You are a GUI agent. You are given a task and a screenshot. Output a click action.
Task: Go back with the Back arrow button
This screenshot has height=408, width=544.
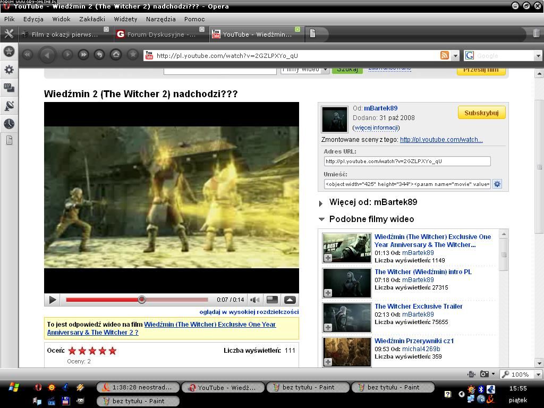point(47,55)
